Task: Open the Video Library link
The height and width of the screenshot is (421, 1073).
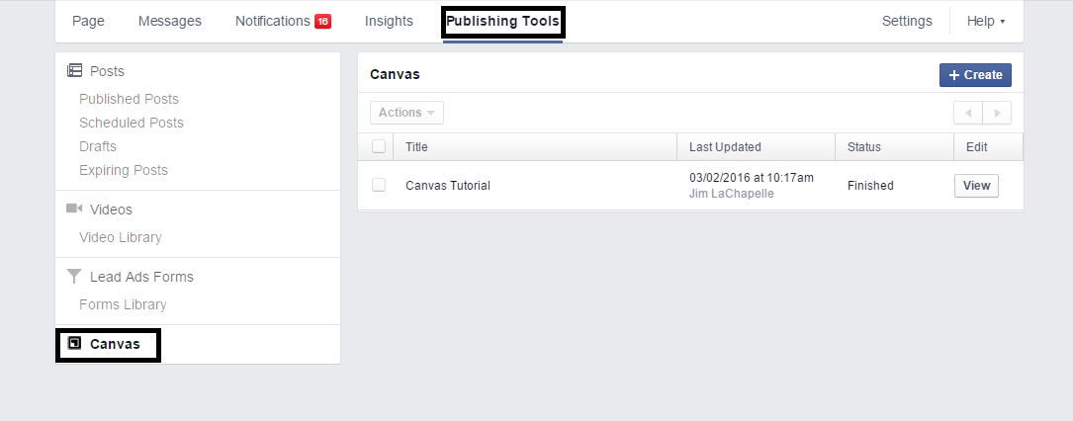Action: [x=121, y=237]
